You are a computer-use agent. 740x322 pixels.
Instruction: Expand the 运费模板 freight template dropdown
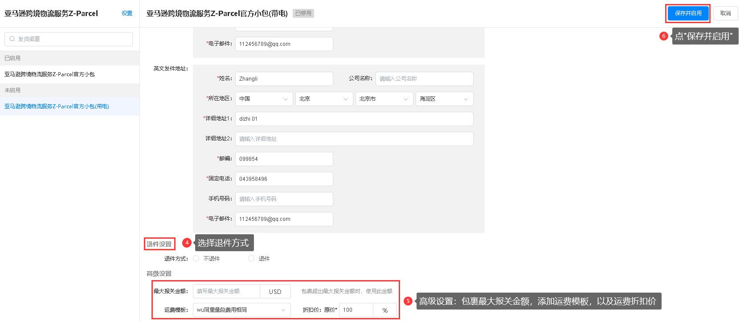[x=242, y=310]
